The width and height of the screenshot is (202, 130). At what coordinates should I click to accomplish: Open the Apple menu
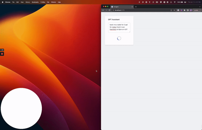(x=3, y=2)
